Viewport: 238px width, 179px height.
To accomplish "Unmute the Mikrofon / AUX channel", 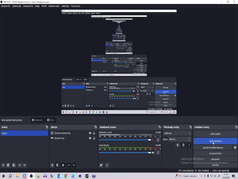I will (x=153, y=140).
